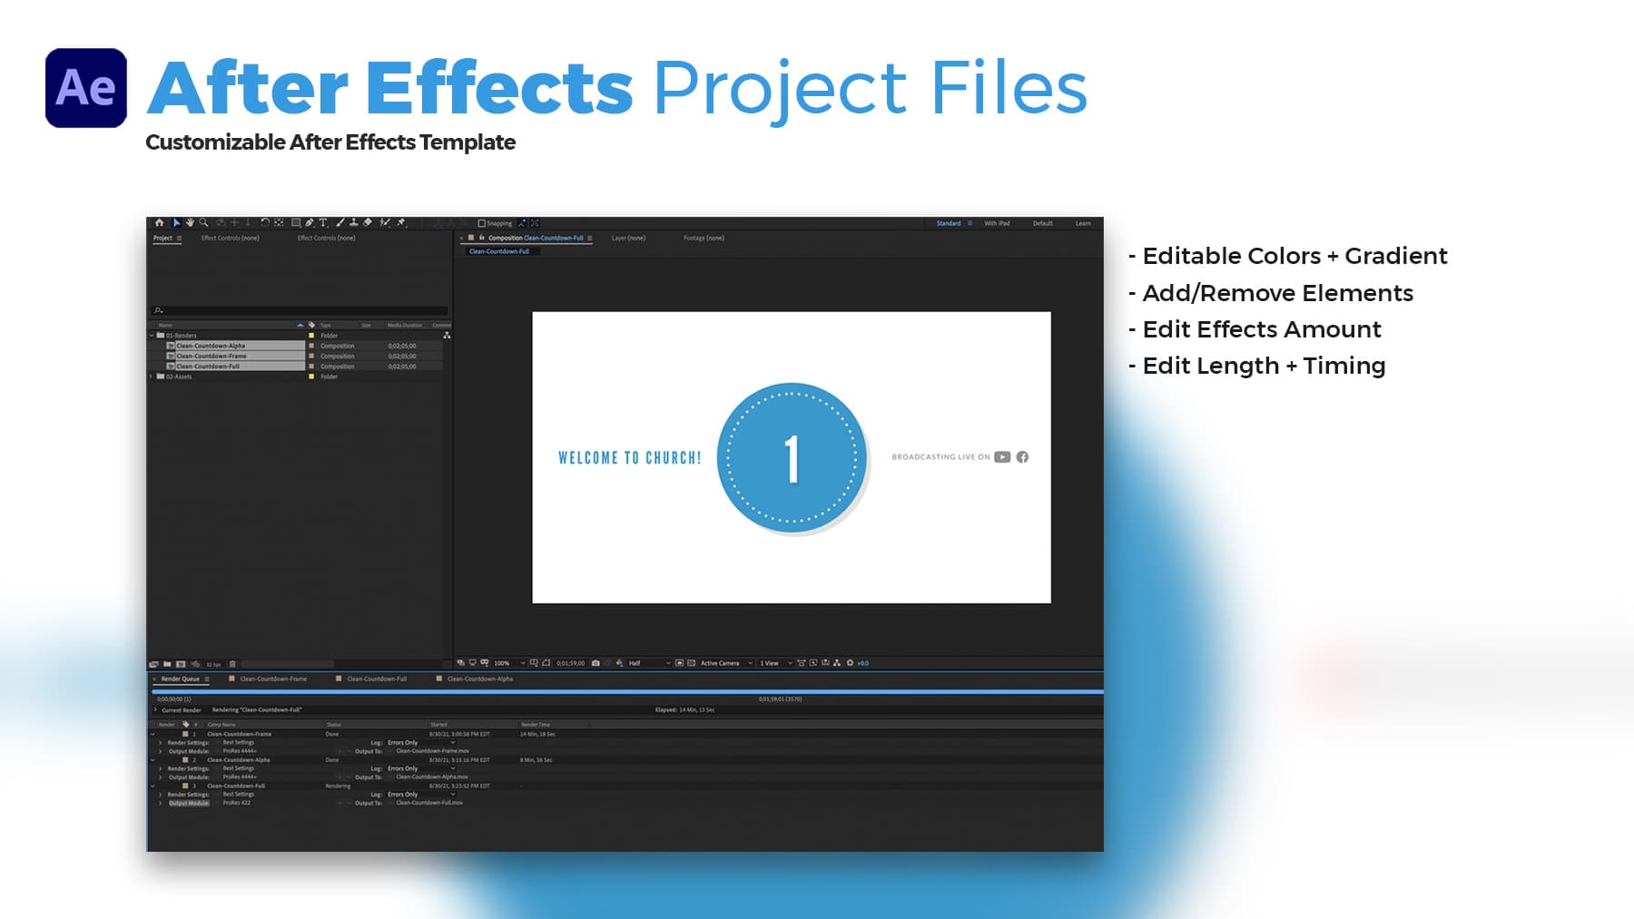Click the new composition icon in Project panel

point(181,664)
